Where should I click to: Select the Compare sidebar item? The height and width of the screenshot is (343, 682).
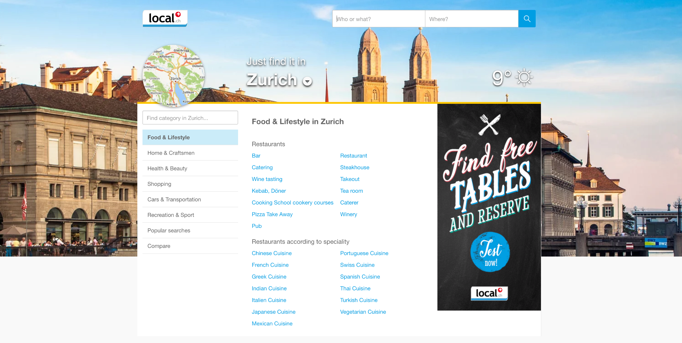click(159, 246)
